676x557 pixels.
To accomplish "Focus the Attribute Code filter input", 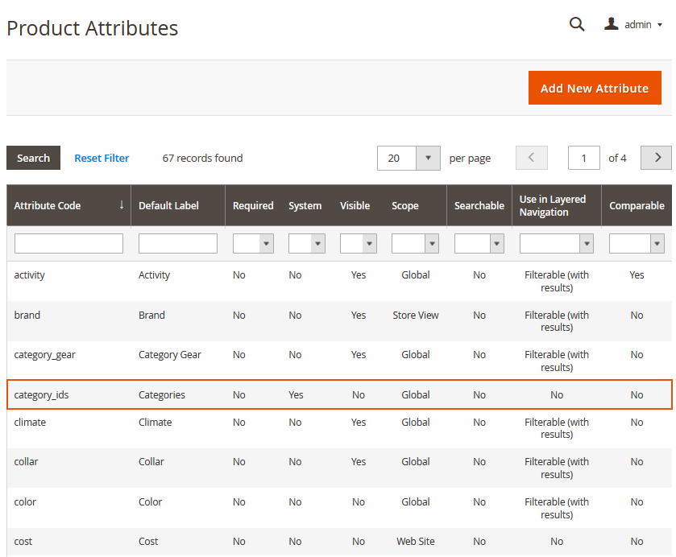I will 68,244.
